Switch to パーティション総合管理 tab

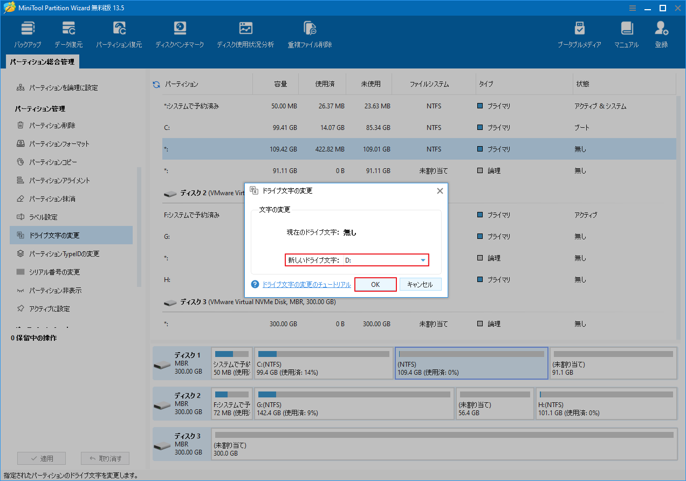click(x=42, y=61)
